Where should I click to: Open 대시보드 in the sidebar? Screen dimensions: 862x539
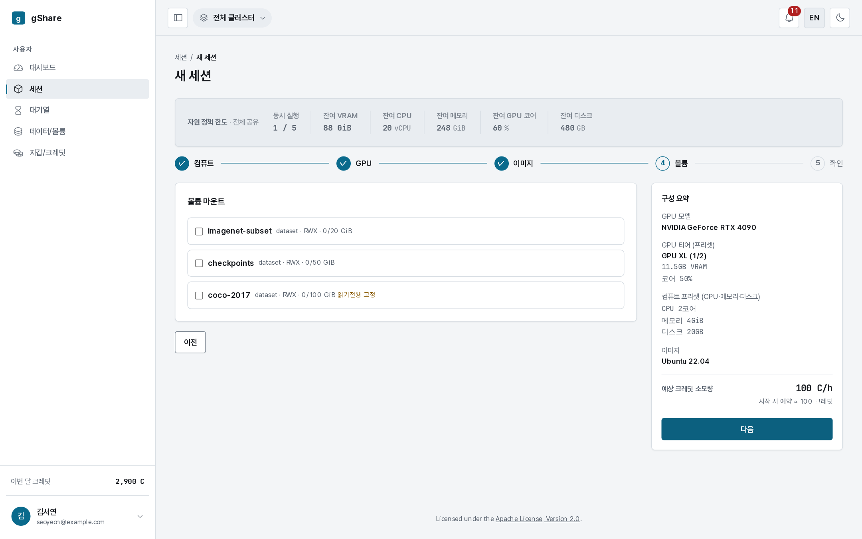(x=77, y=67)
